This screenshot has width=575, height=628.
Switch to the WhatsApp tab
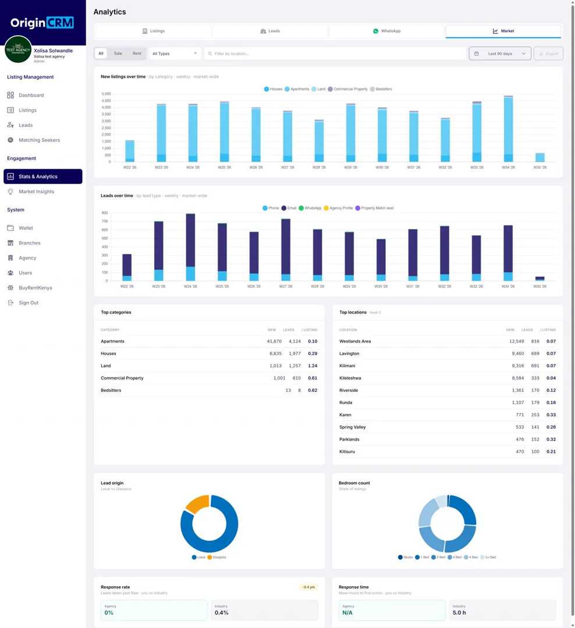[386, 31]
